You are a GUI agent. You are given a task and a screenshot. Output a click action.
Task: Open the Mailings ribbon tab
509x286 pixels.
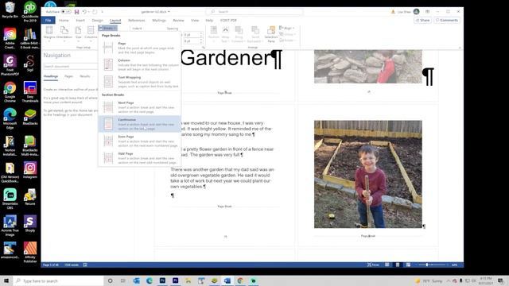point(159,20)
